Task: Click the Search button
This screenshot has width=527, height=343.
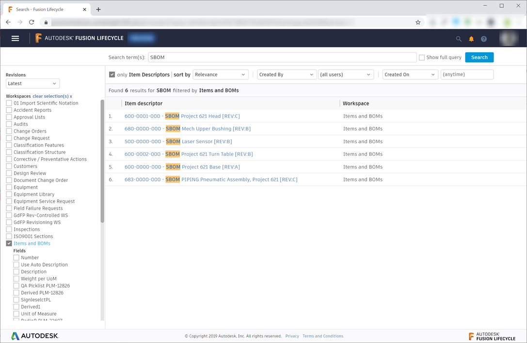Action: pos(479,57)
